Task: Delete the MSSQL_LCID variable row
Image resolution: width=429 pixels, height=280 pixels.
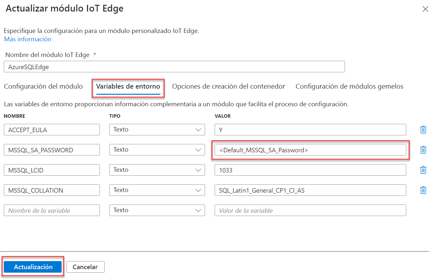Action: (423, 170)
